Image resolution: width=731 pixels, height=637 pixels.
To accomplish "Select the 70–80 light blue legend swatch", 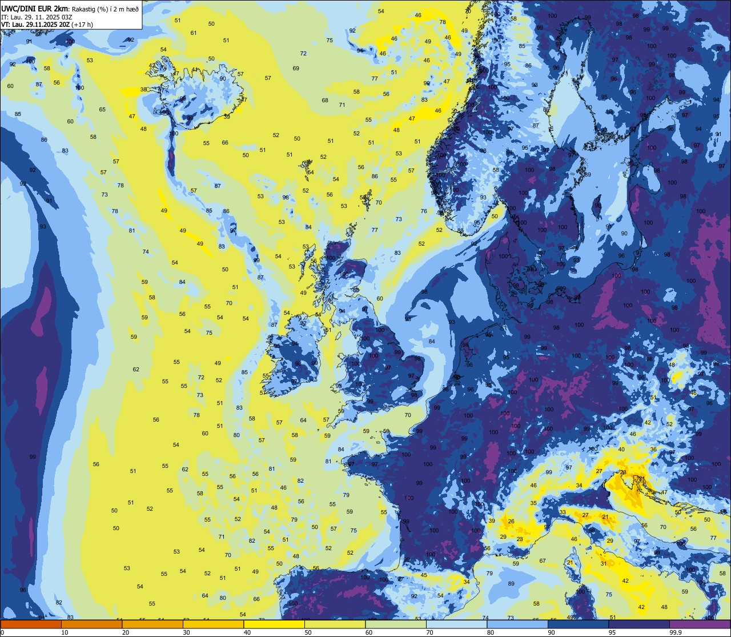I will click(456, 624).
